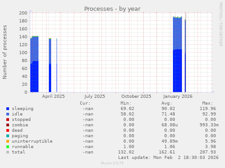Click runnable avg value 1.06
The width and height of the screenshot is (225, 168).
[170, 147]
